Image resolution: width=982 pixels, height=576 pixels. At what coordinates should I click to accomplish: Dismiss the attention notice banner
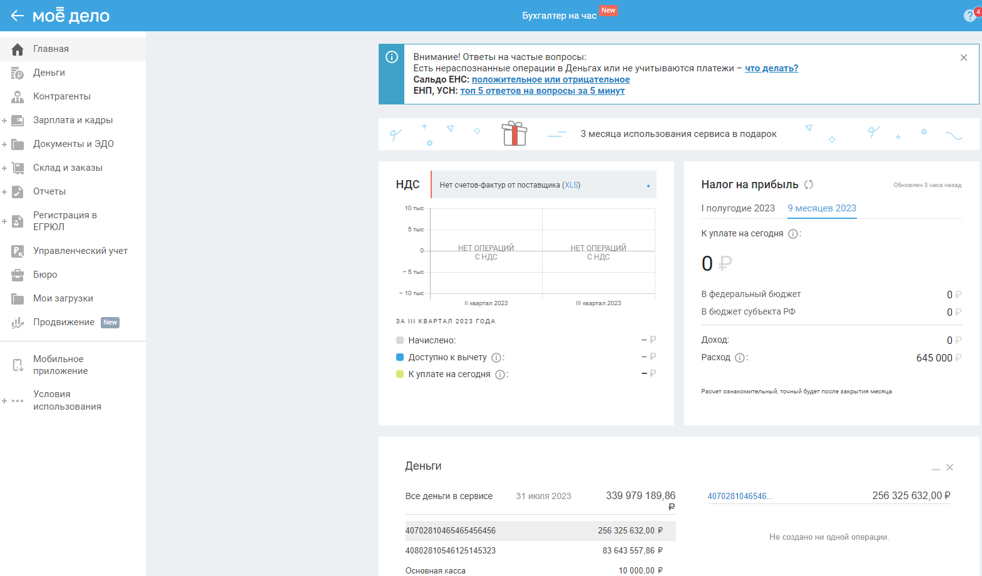point(964,58)
